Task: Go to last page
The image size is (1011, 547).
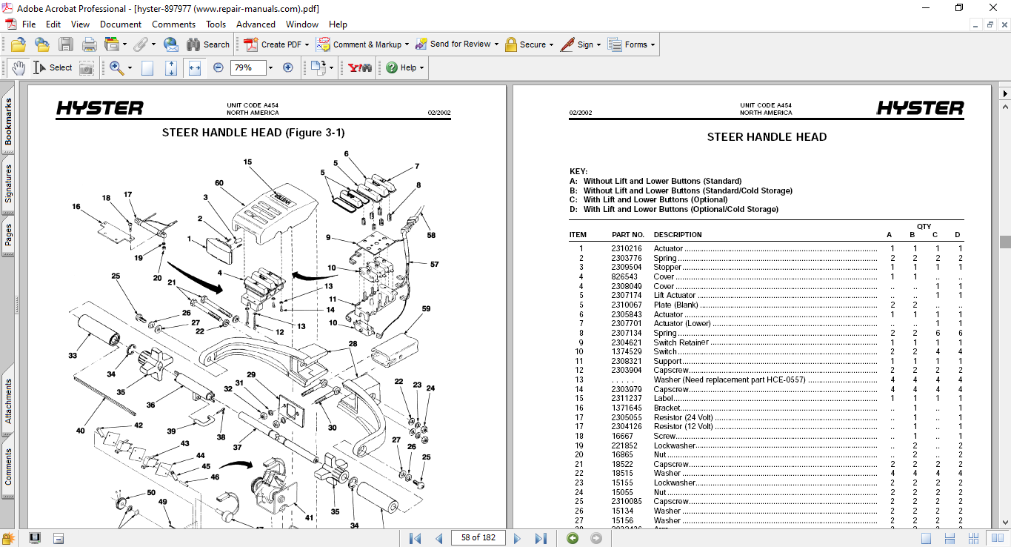Action: (x=541, y=538)
